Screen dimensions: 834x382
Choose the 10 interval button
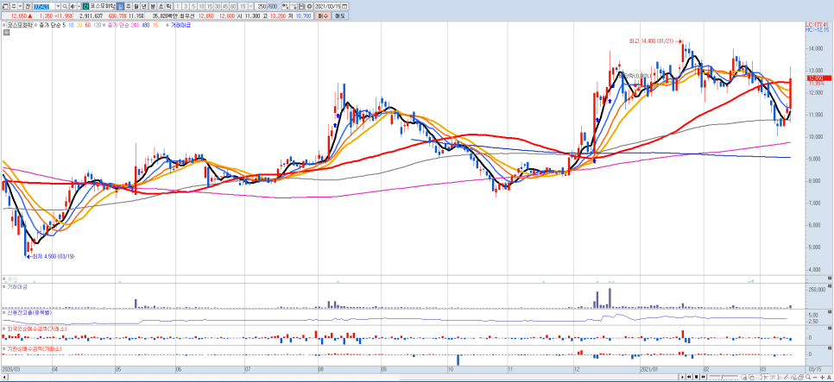[201, 6]
